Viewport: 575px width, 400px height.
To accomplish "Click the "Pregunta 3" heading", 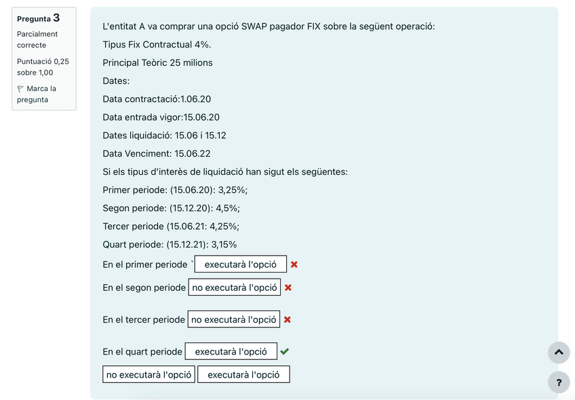I will [x=38, y=18].
